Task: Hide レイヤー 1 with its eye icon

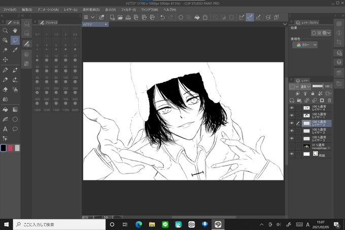Action: [x=292, y=116]
